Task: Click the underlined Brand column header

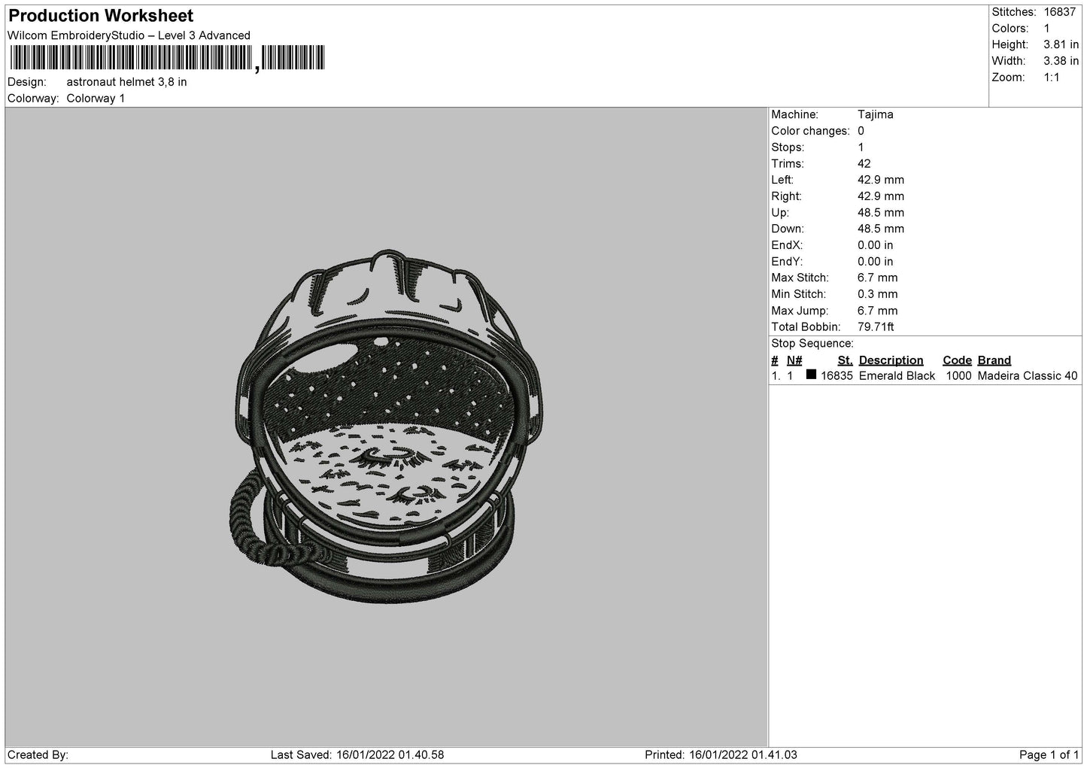Action: click(x=994, y=360)
